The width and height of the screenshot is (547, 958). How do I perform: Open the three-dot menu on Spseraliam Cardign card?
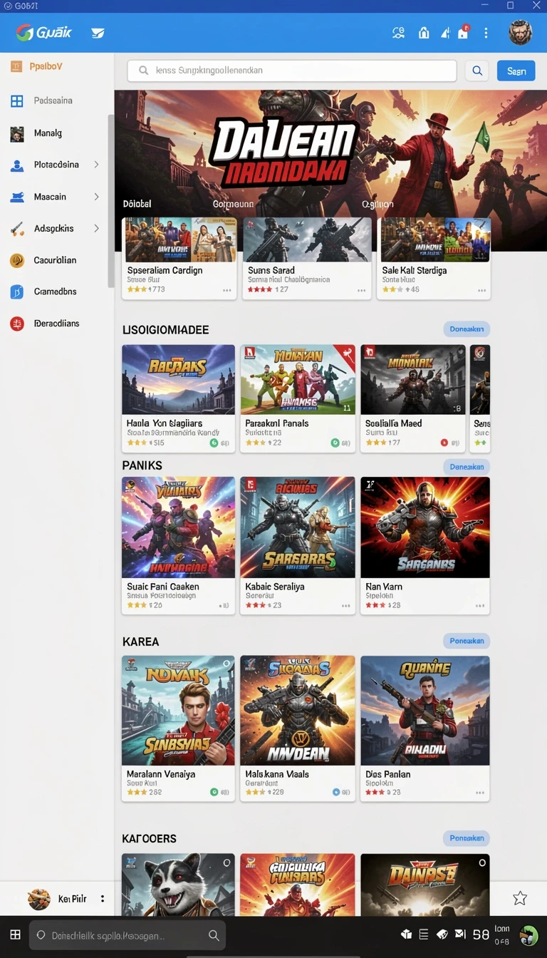(227, 291)
